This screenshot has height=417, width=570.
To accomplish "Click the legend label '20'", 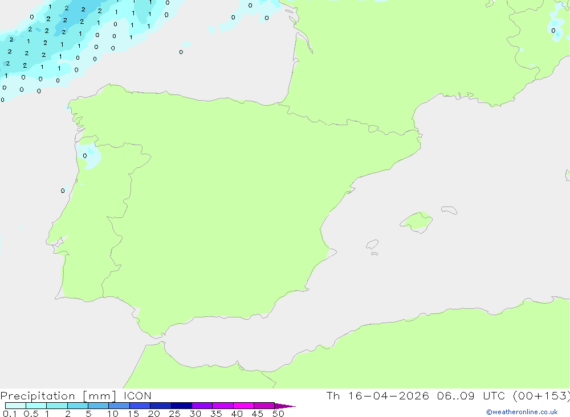I will point(154,414).
